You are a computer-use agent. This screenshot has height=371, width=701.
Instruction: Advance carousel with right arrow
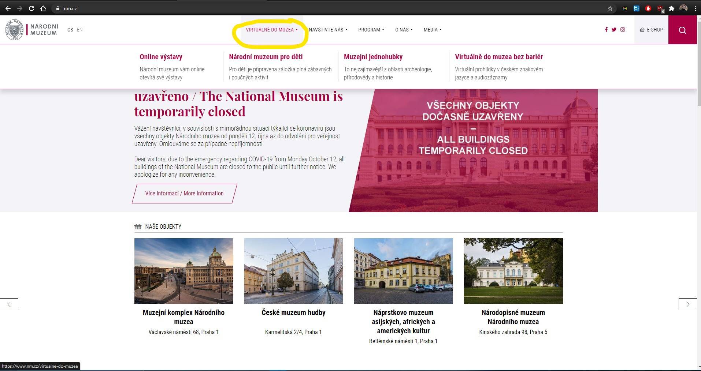687,304
